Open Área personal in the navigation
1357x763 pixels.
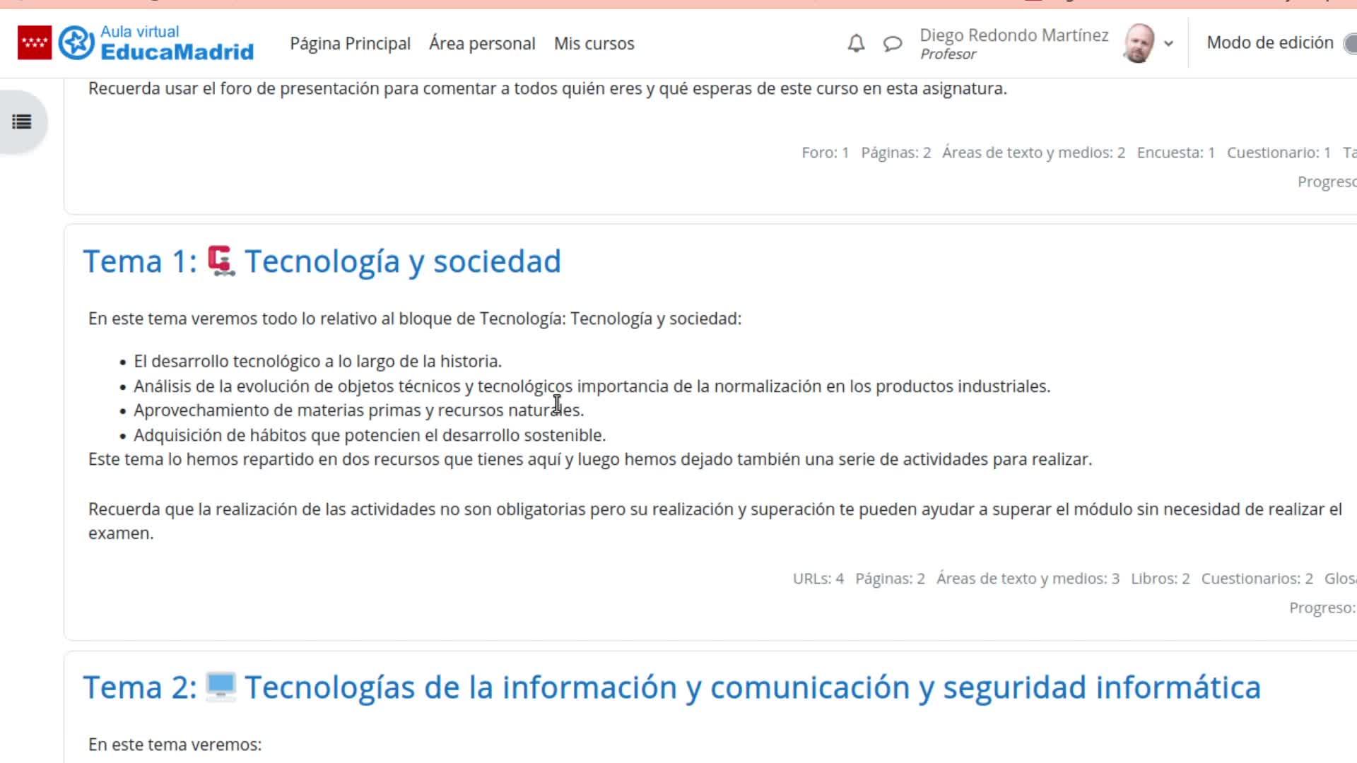click(x=482, y=44)
